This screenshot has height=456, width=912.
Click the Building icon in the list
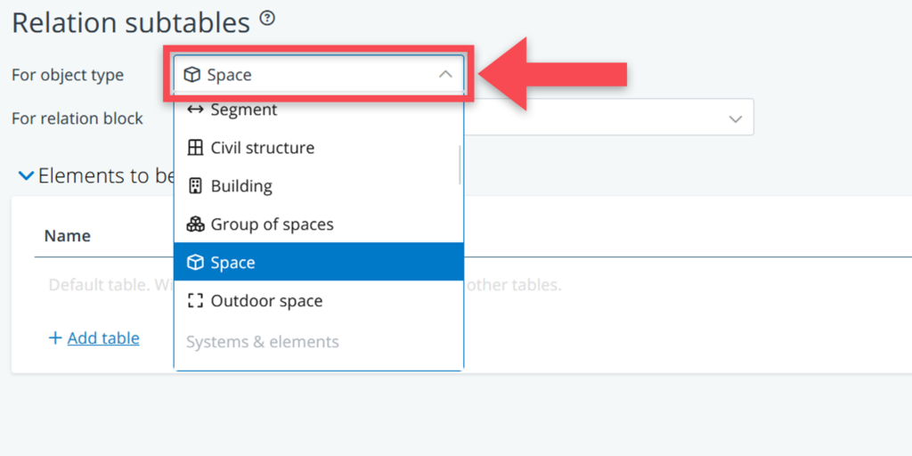196,186
